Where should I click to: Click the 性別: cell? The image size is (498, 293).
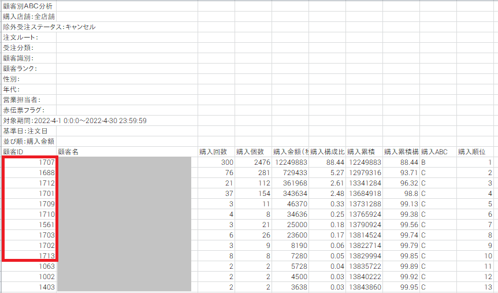[29, 79]
